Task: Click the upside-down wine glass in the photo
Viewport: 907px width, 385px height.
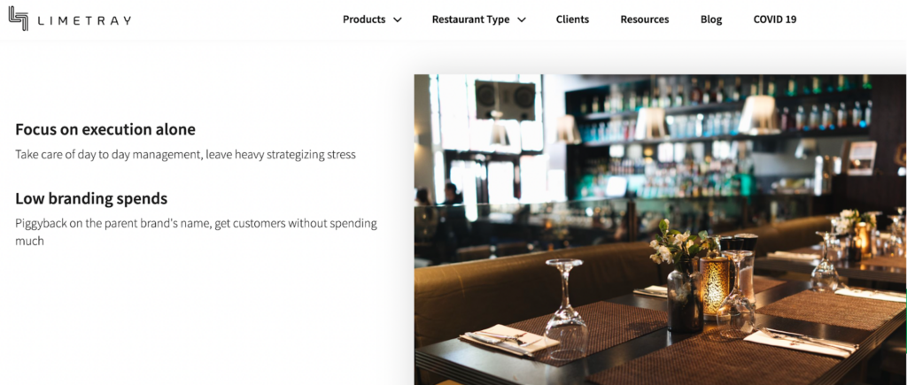Action: coord(566,307)
